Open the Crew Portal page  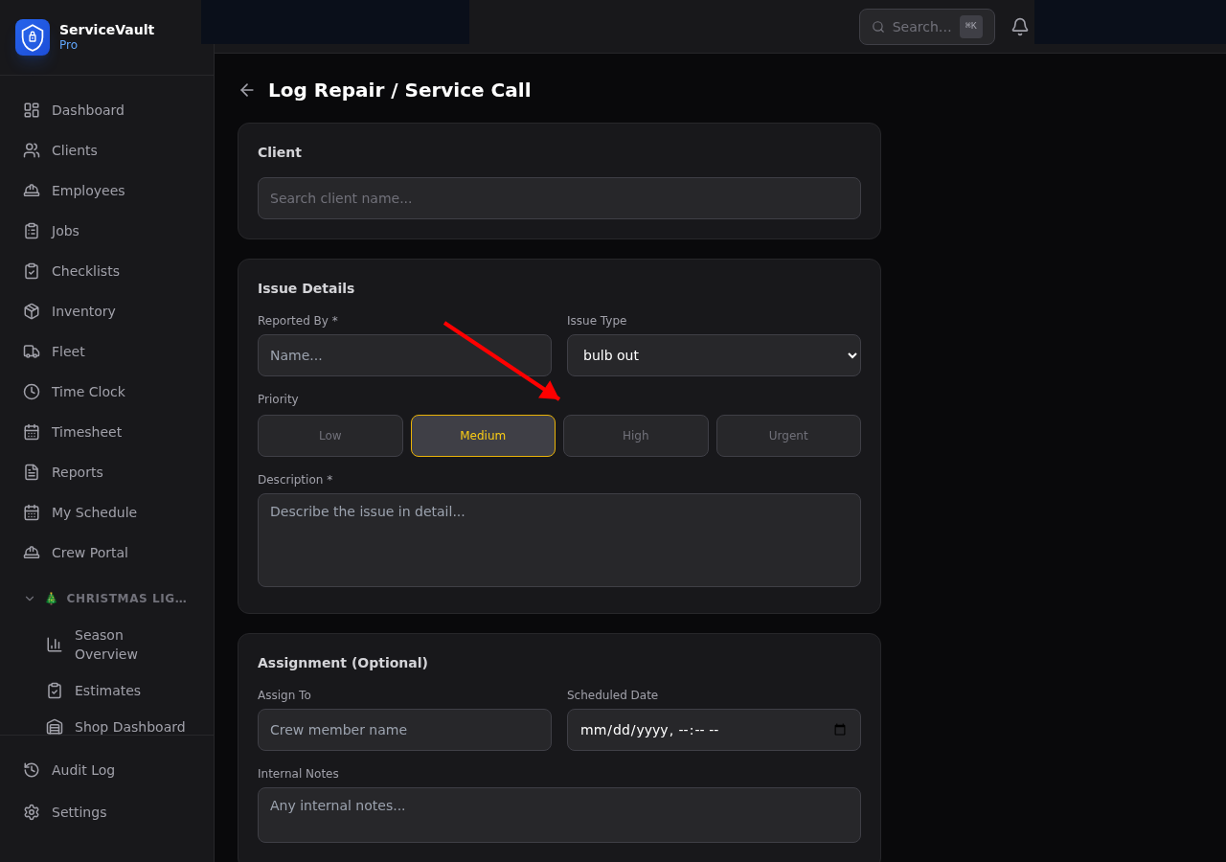point(89,553)
